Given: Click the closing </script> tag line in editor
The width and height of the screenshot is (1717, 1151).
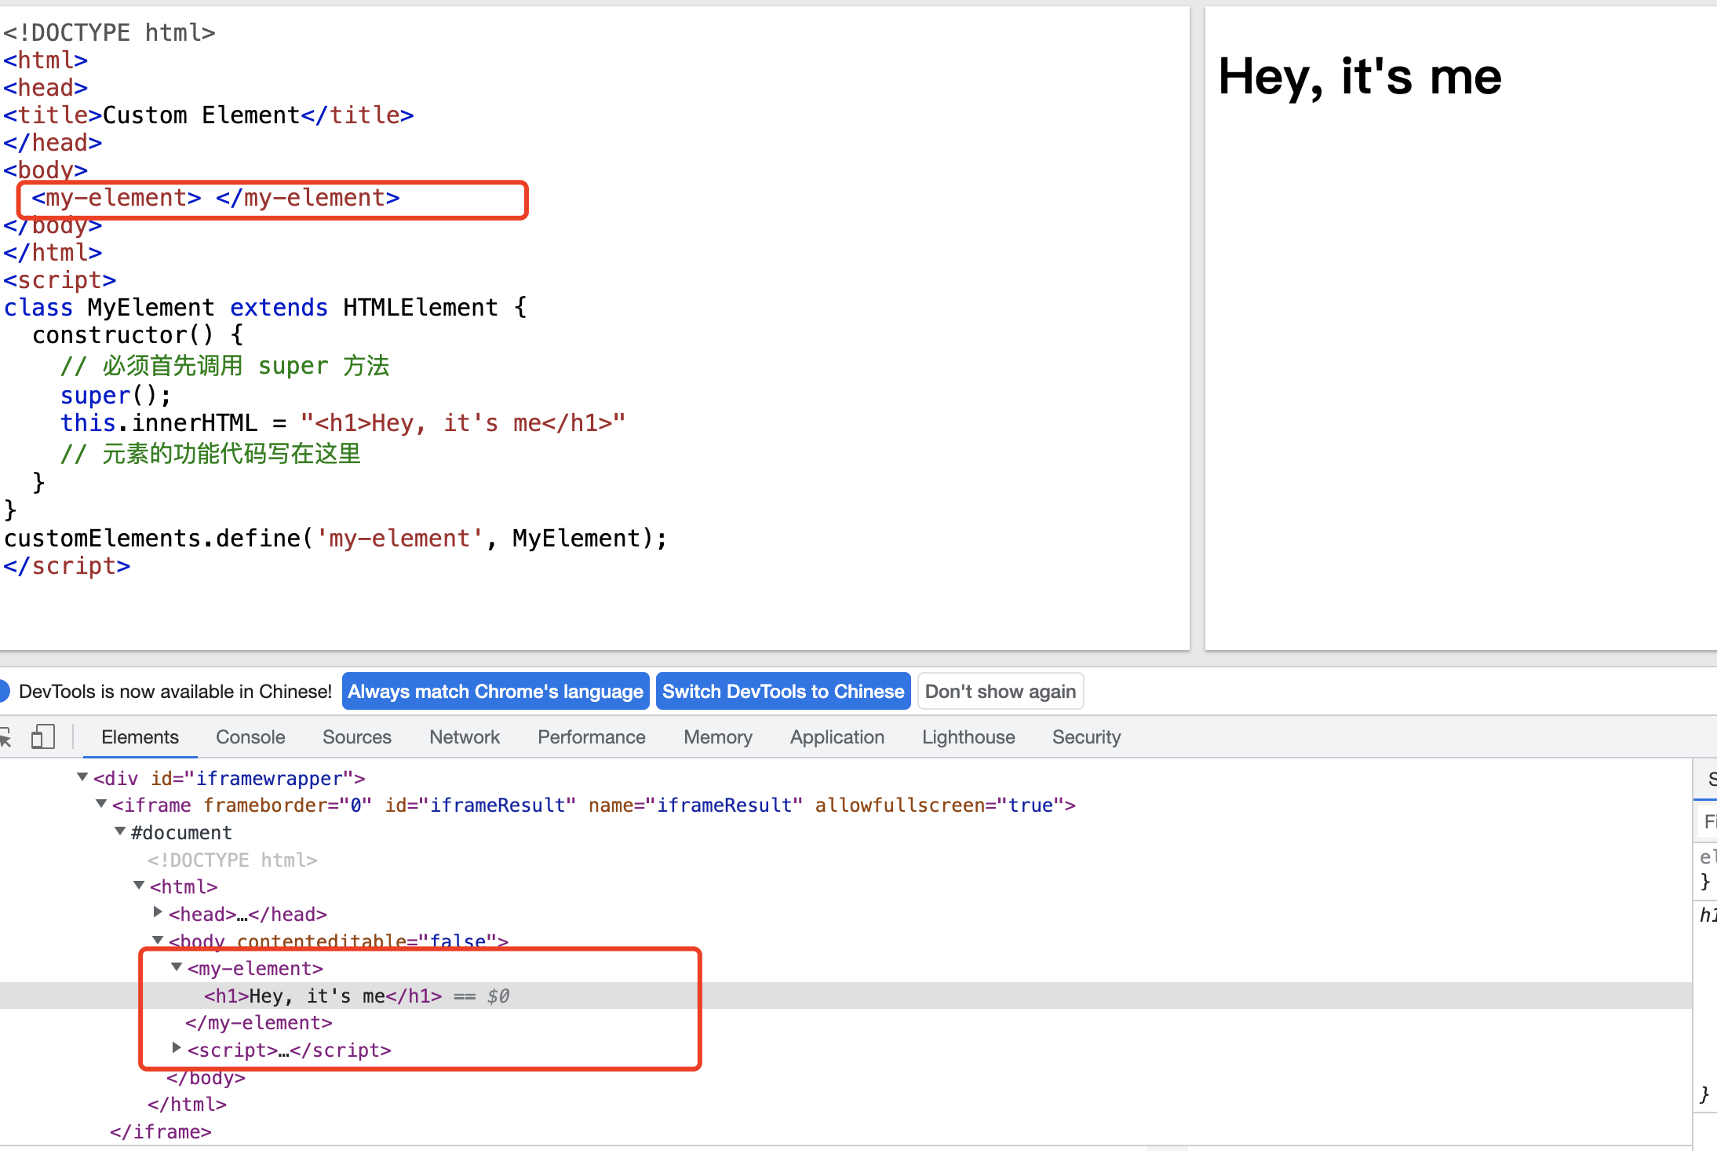Looking at the screenshot, I should [67, 566].
